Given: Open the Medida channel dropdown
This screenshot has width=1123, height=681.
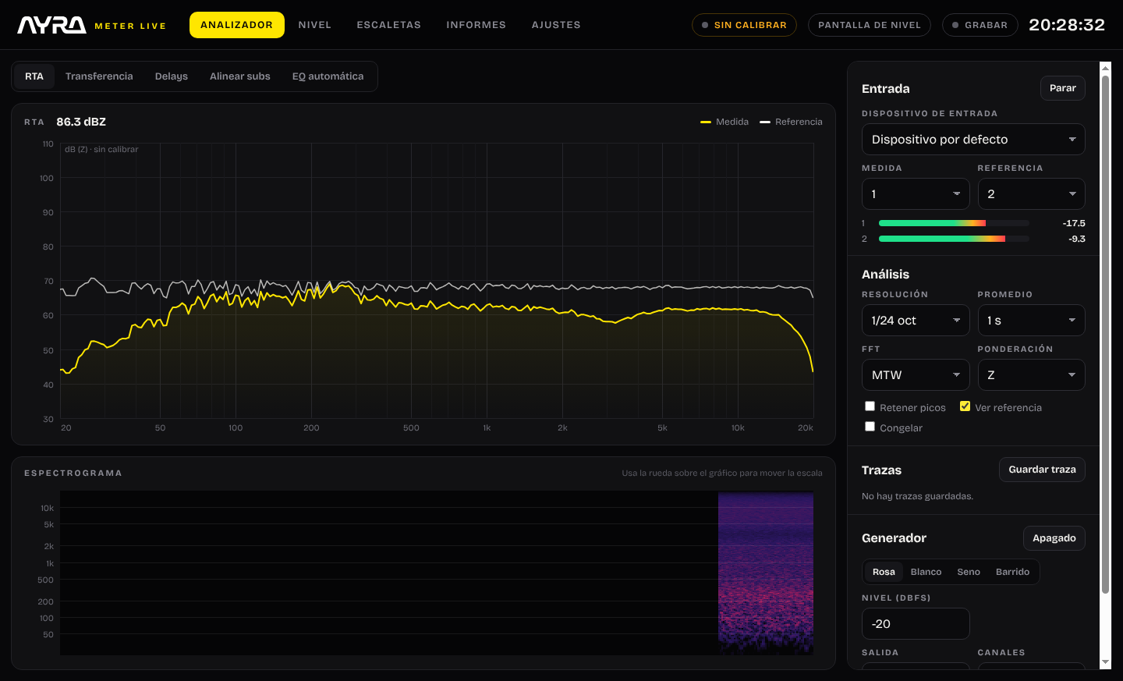Looking at the screenshot, I should (916, 194).
